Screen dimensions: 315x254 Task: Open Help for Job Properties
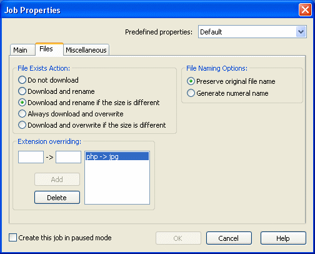[283, 238]
